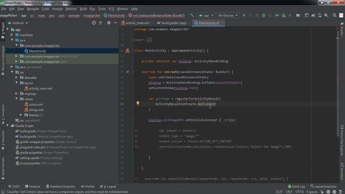The image size is (345, 194).
Task: Open the Database Inspector tool window
Action: (x=60, y=186)
